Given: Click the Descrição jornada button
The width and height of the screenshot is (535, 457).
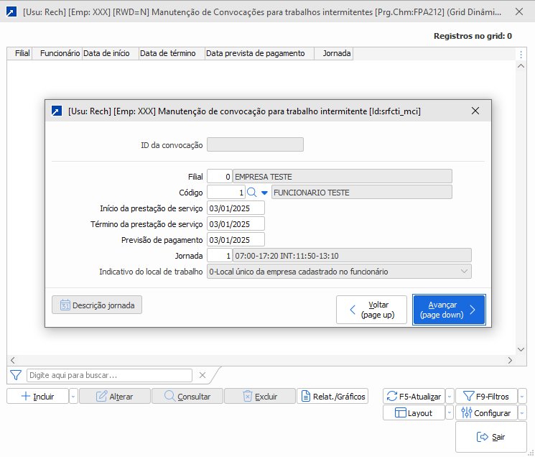Looking at the screenshot, I should coord(97,305).
